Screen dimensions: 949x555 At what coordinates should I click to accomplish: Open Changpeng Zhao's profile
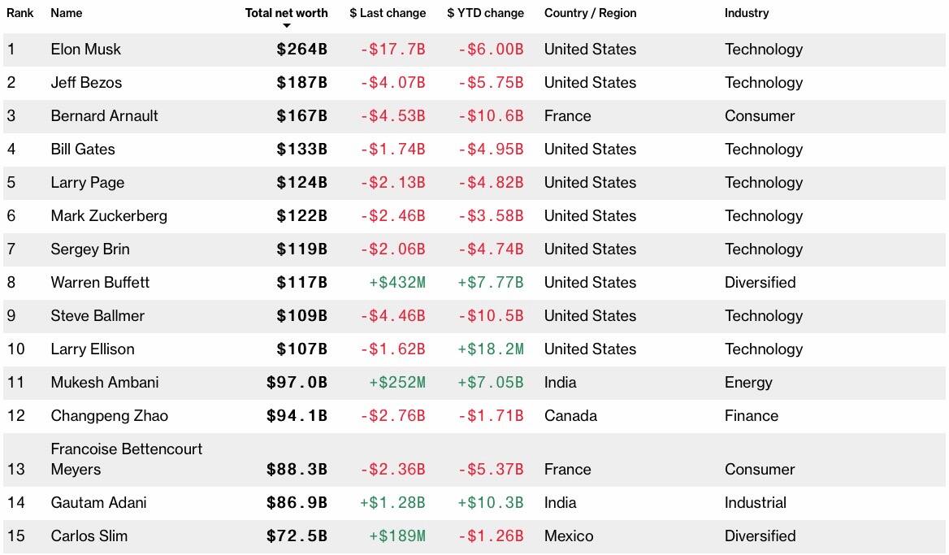109,416
